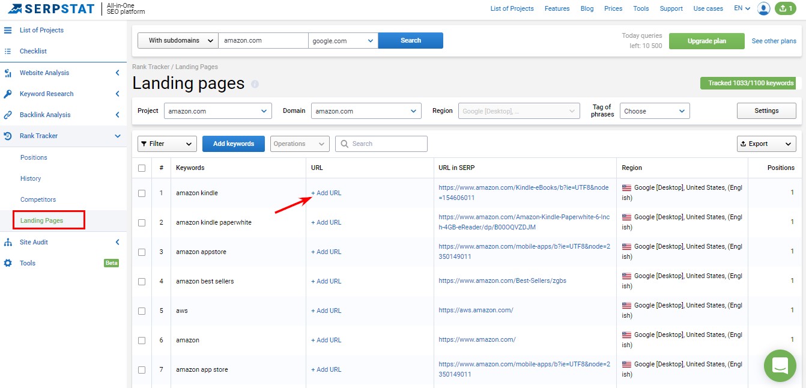Click the Checklist sidebar icon
The height and width of the screenshot is (388, 806).
click(8, 51)
